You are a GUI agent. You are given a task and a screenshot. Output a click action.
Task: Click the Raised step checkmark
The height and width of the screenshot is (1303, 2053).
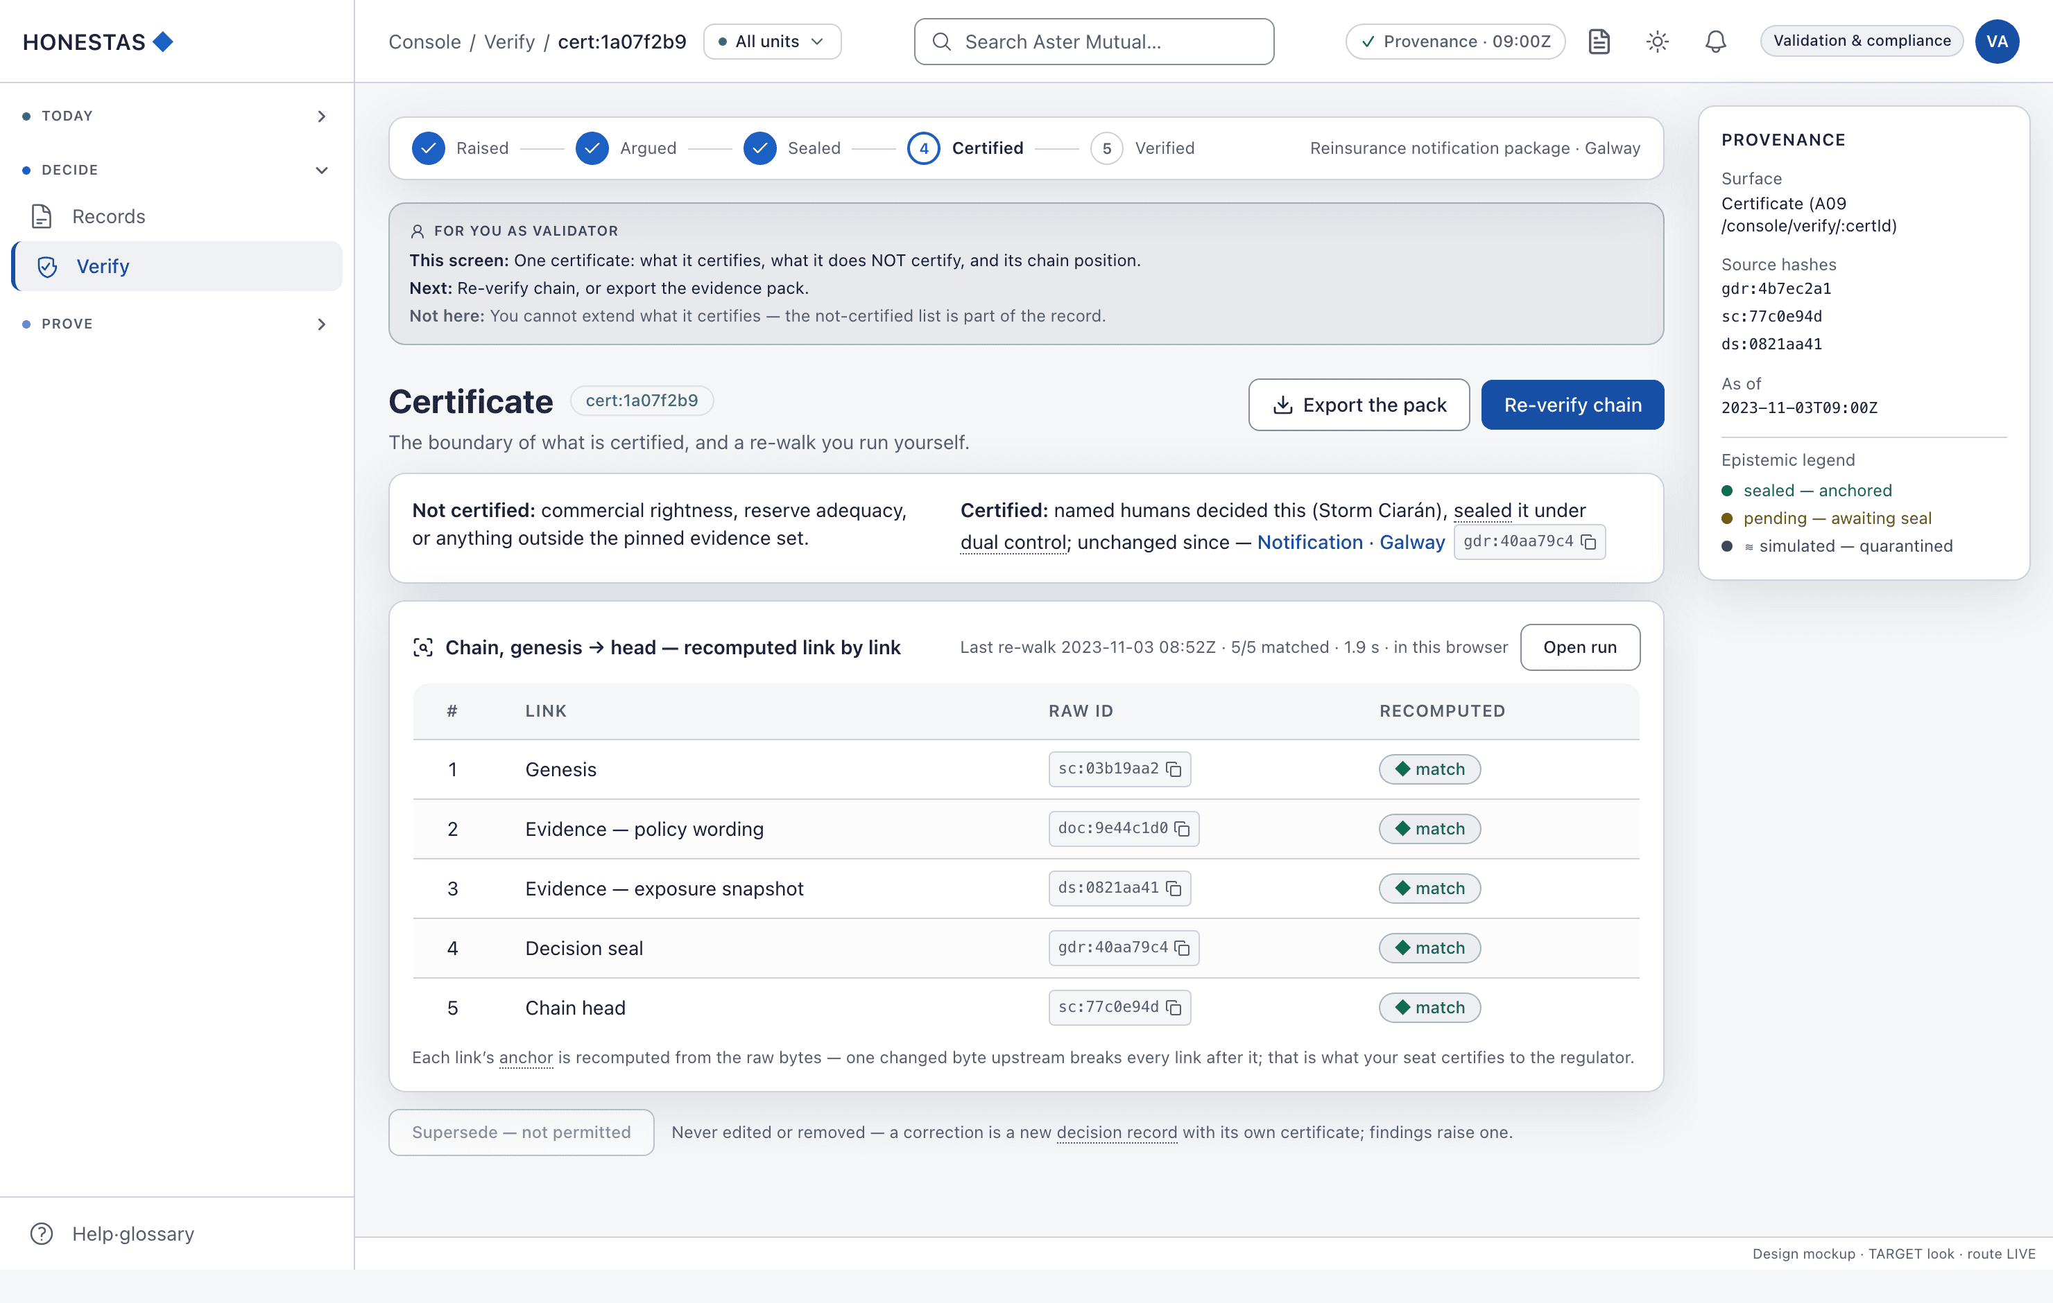[428, 148]
